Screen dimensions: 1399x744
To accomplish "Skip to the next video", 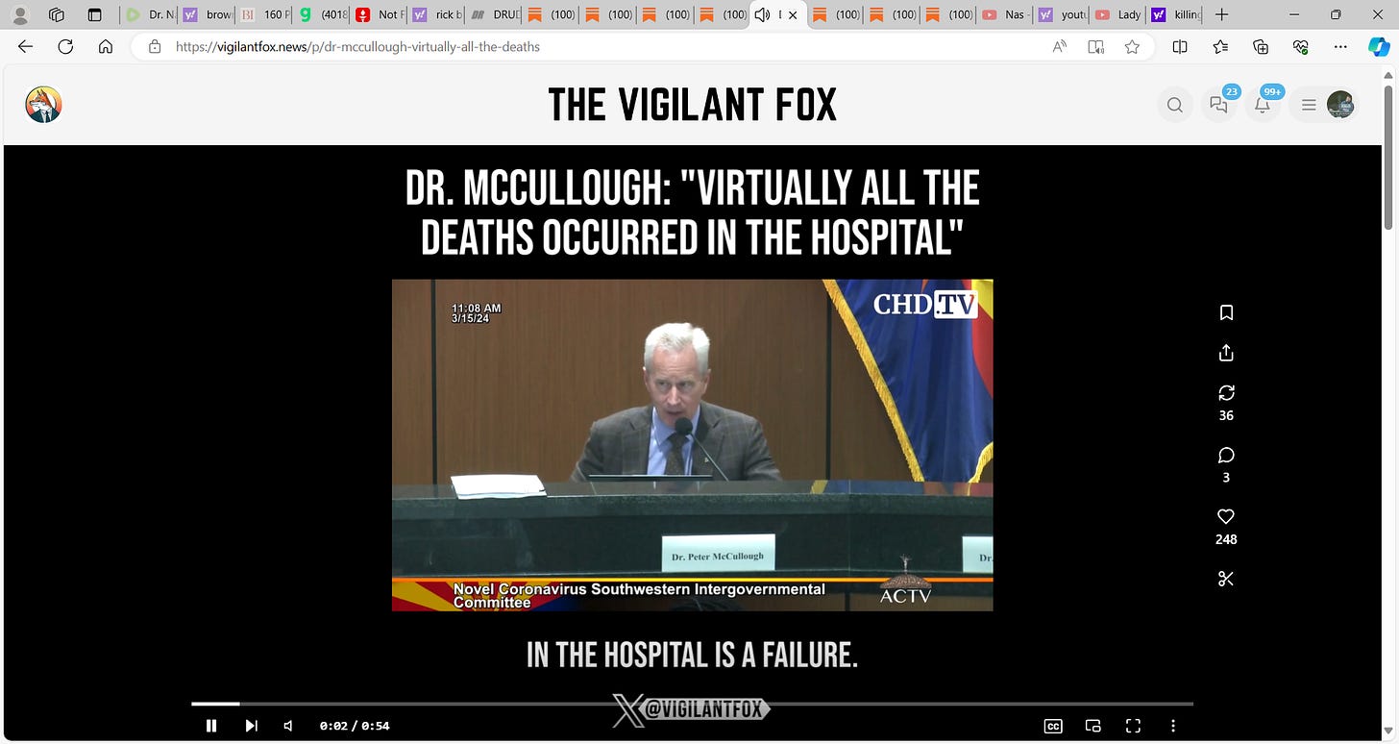I will click(251, 726).
